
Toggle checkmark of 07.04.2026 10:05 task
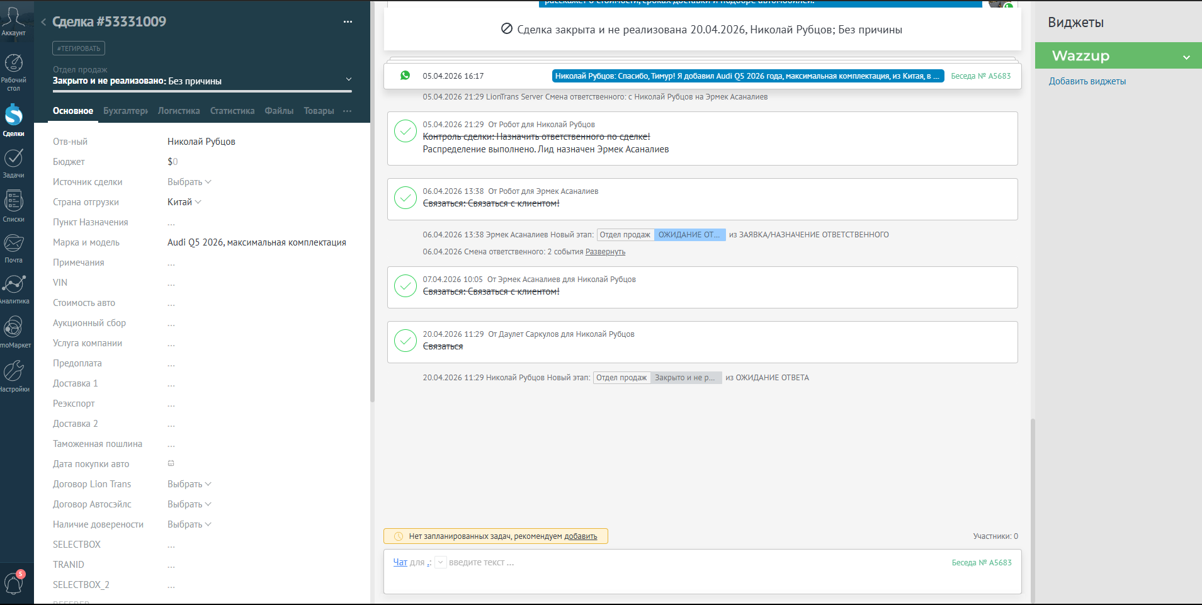tap(405, 286)
